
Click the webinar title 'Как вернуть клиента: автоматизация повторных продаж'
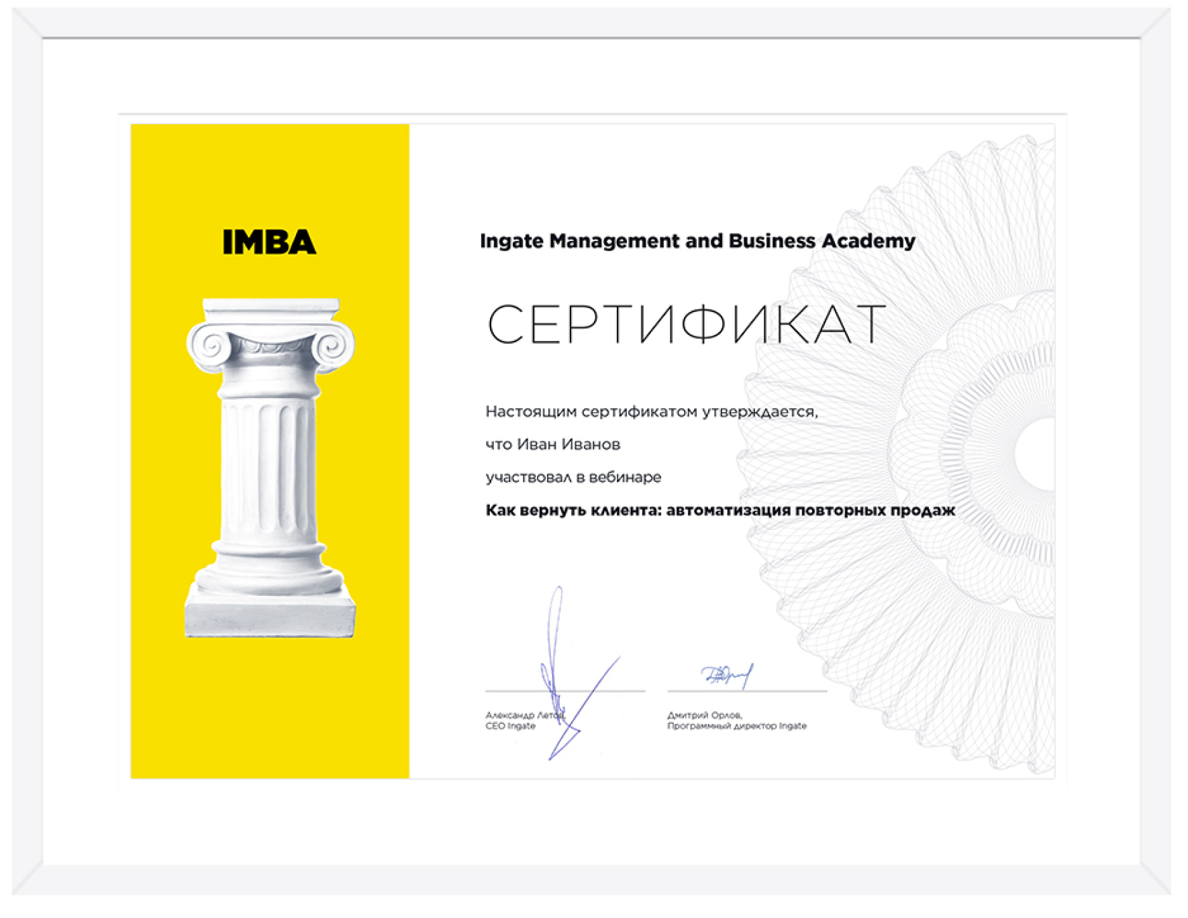click(720, 510)
